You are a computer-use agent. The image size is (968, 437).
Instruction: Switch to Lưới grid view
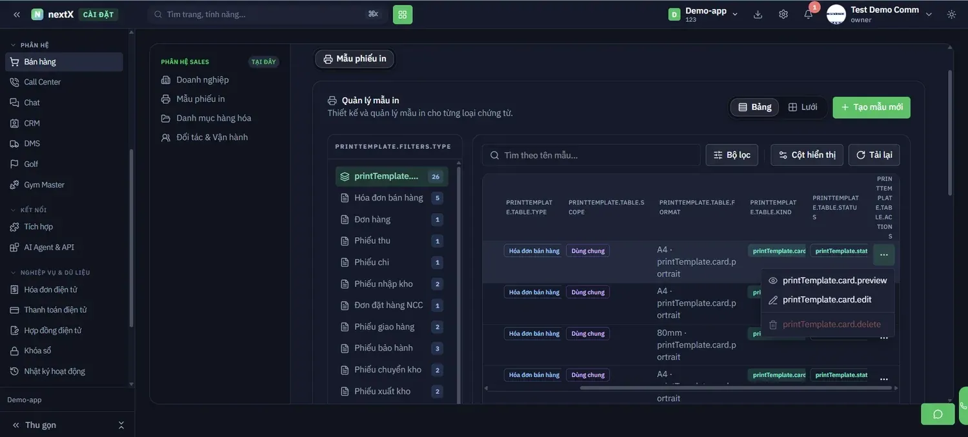(x=803, y=107)
